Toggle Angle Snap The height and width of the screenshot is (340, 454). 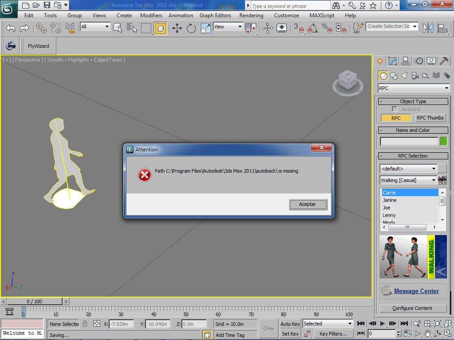coord(313,28)
